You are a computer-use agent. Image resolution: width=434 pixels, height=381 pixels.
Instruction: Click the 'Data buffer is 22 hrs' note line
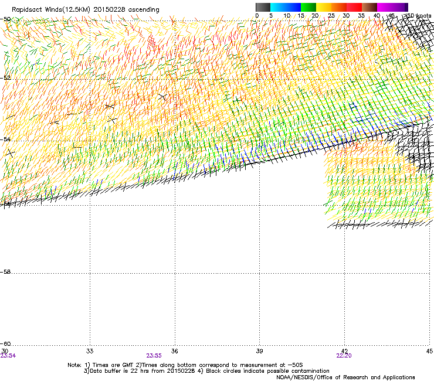click(x=206, y=371)
